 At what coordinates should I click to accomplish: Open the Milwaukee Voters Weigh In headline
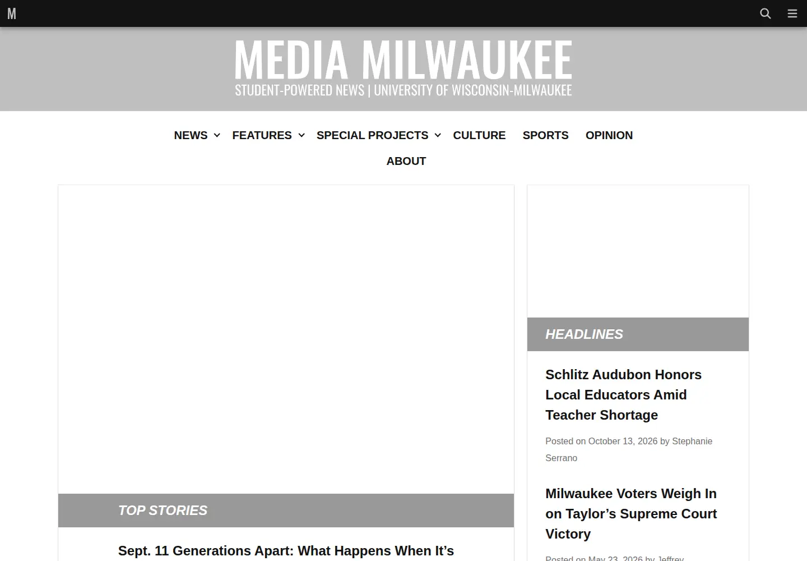tap(631, 513)
